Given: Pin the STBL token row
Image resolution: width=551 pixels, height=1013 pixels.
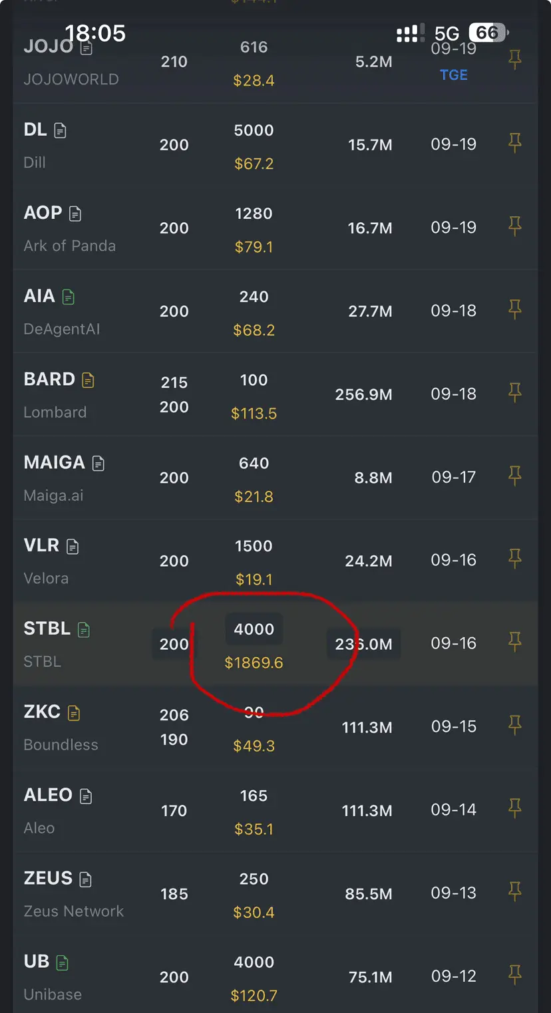Looking at the screenshot, I should click(514, 642).
